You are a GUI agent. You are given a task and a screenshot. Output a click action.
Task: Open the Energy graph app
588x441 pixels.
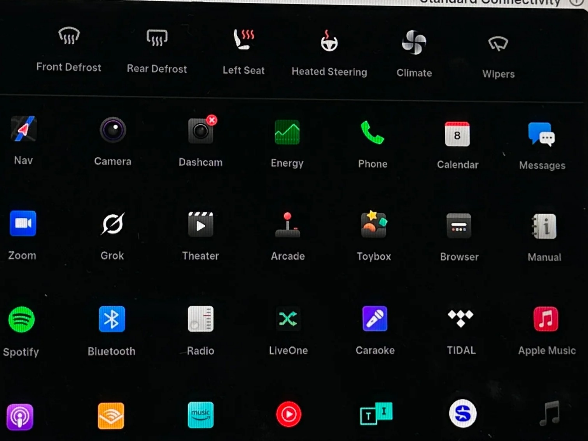287,133
